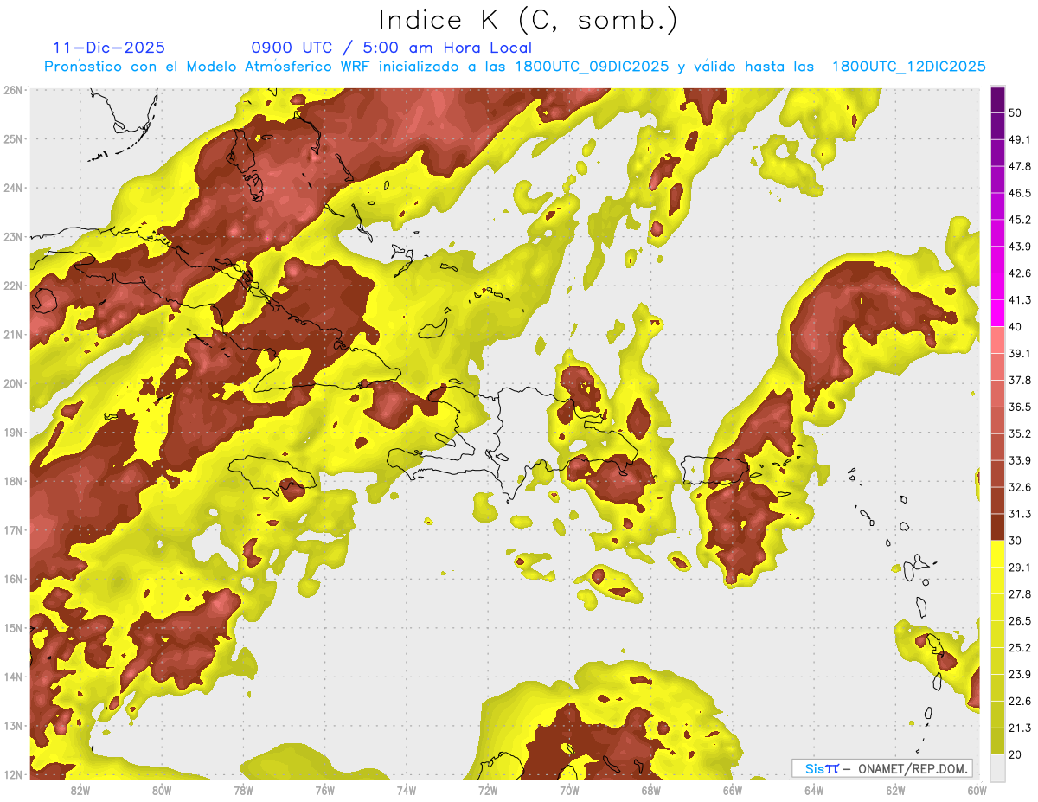The image size is (1038, 802).
Task: Click the "15N" latitude label
Action: pyautogui.click(x=13, y=628)
